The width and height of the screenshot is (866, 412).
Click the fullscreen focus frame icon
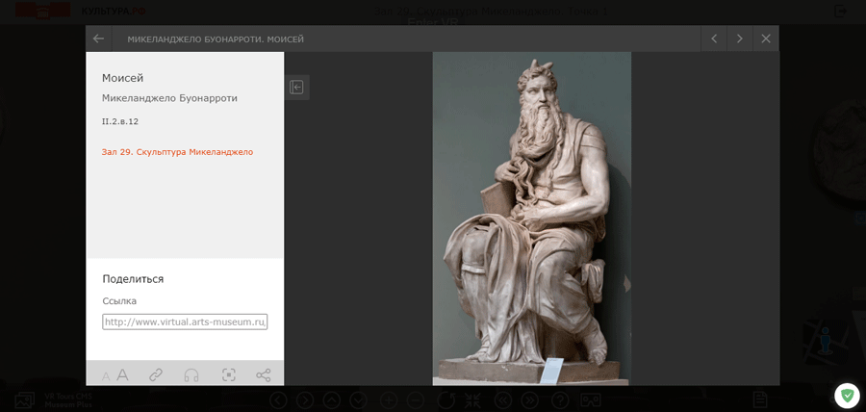point(228,375)
